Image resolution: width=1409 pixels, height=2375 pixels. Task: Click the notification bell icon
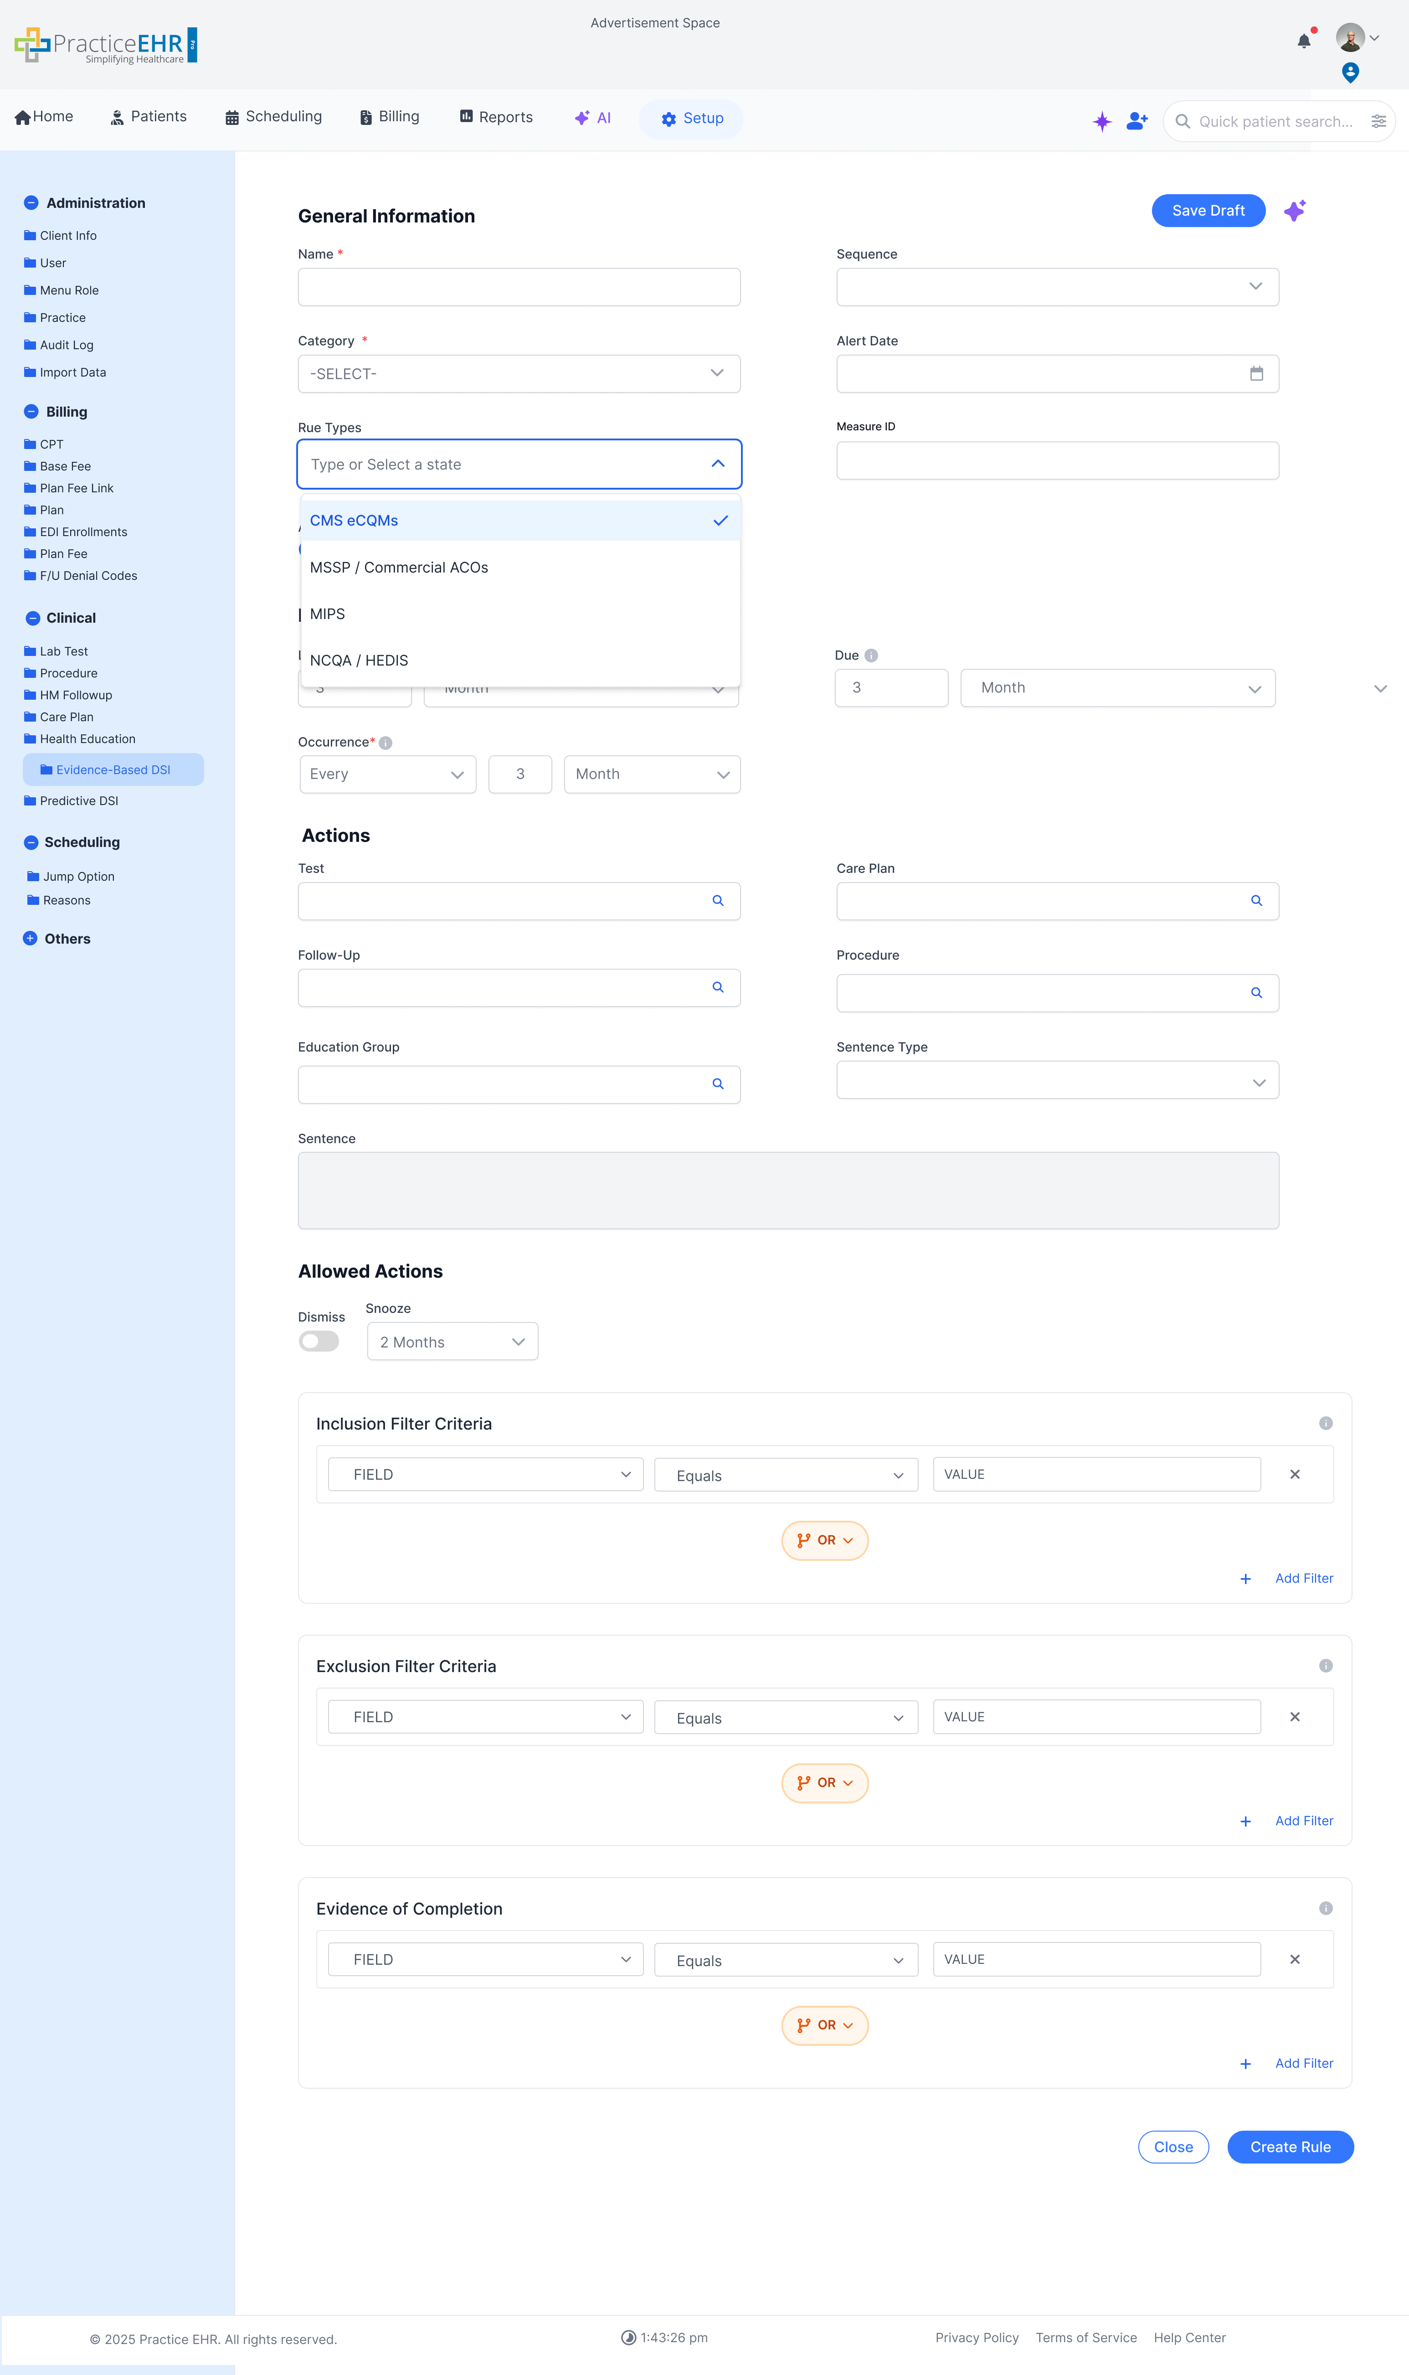(1304, 41)
